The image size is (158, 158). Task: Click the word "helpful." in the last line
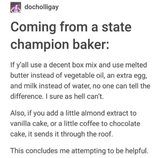point(137,151)
